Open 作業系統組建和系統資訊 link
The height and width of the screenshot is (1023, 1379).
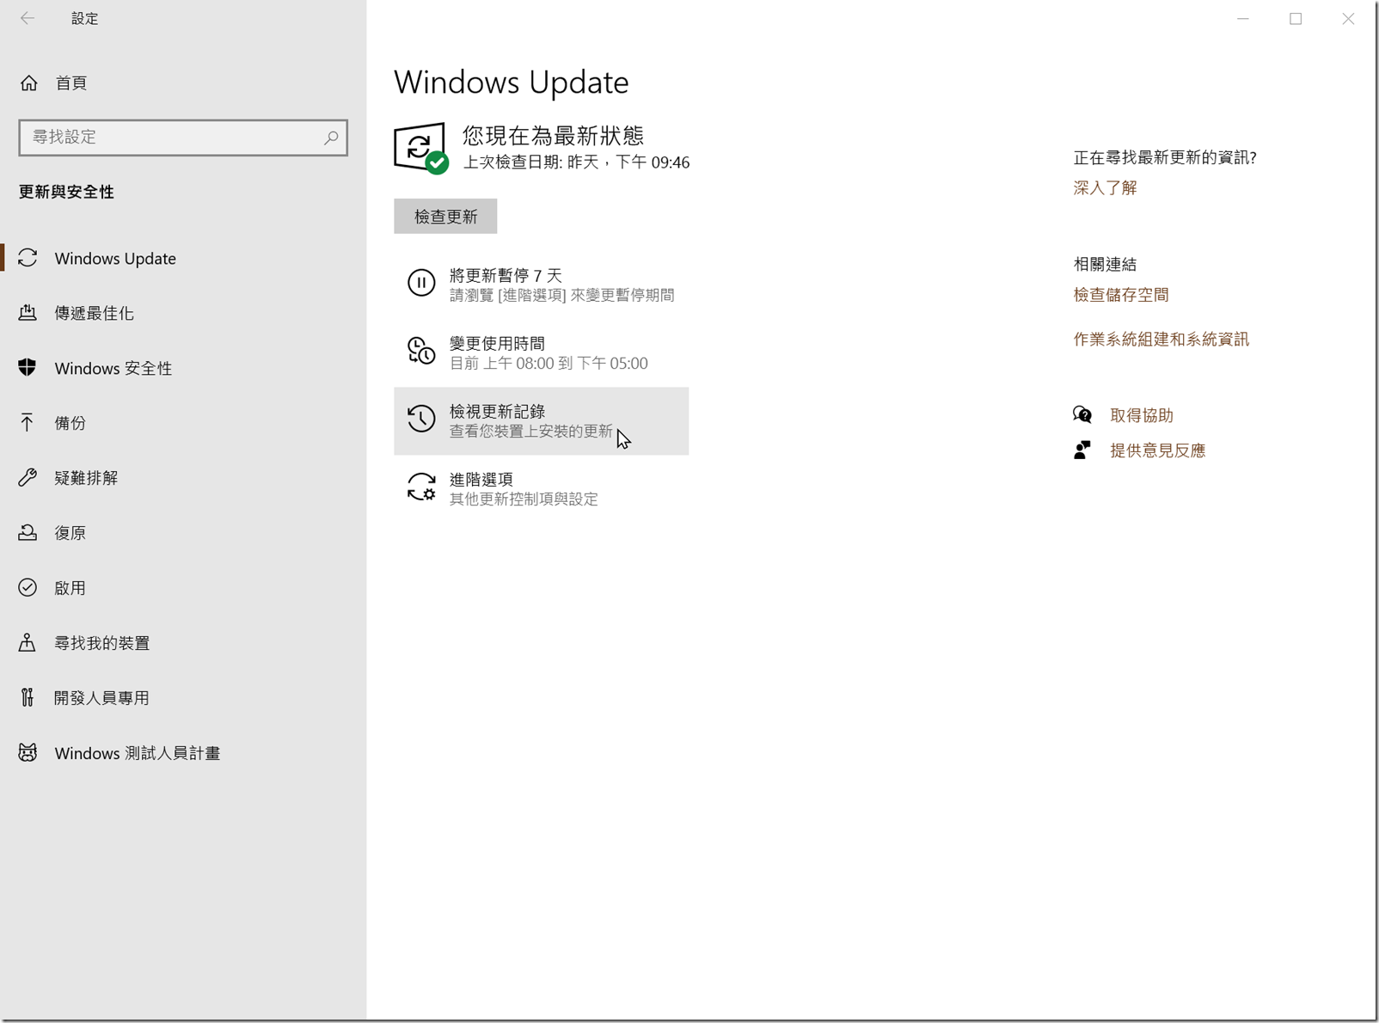tap(1161, 339)
